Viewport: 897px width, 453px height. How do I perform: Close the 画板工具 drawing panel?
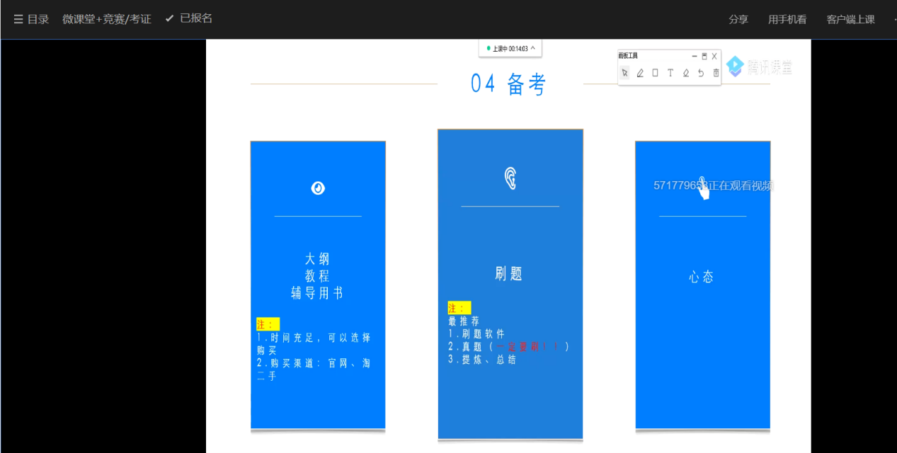pyautogui.click(x=714, y=56)
